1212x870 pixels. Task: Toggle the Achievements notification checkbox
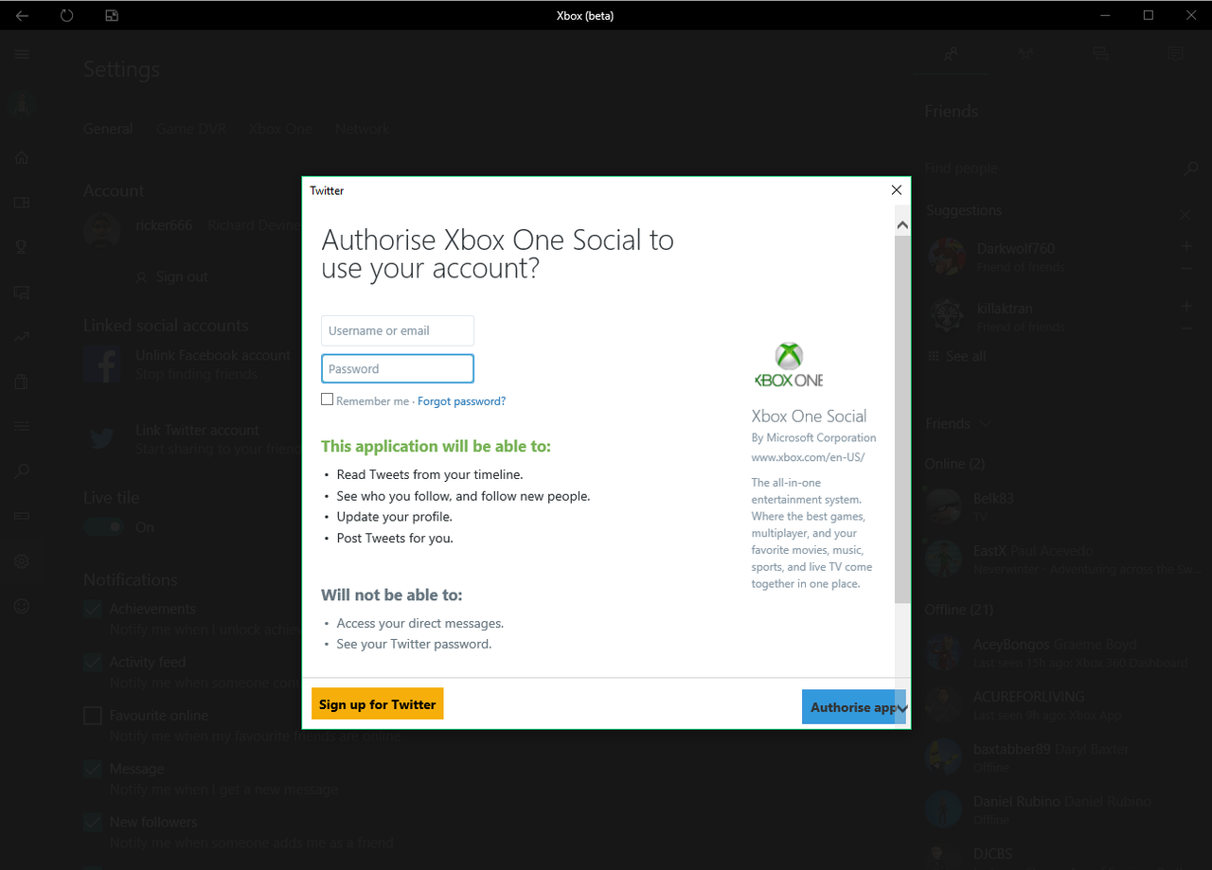point(92,610)
